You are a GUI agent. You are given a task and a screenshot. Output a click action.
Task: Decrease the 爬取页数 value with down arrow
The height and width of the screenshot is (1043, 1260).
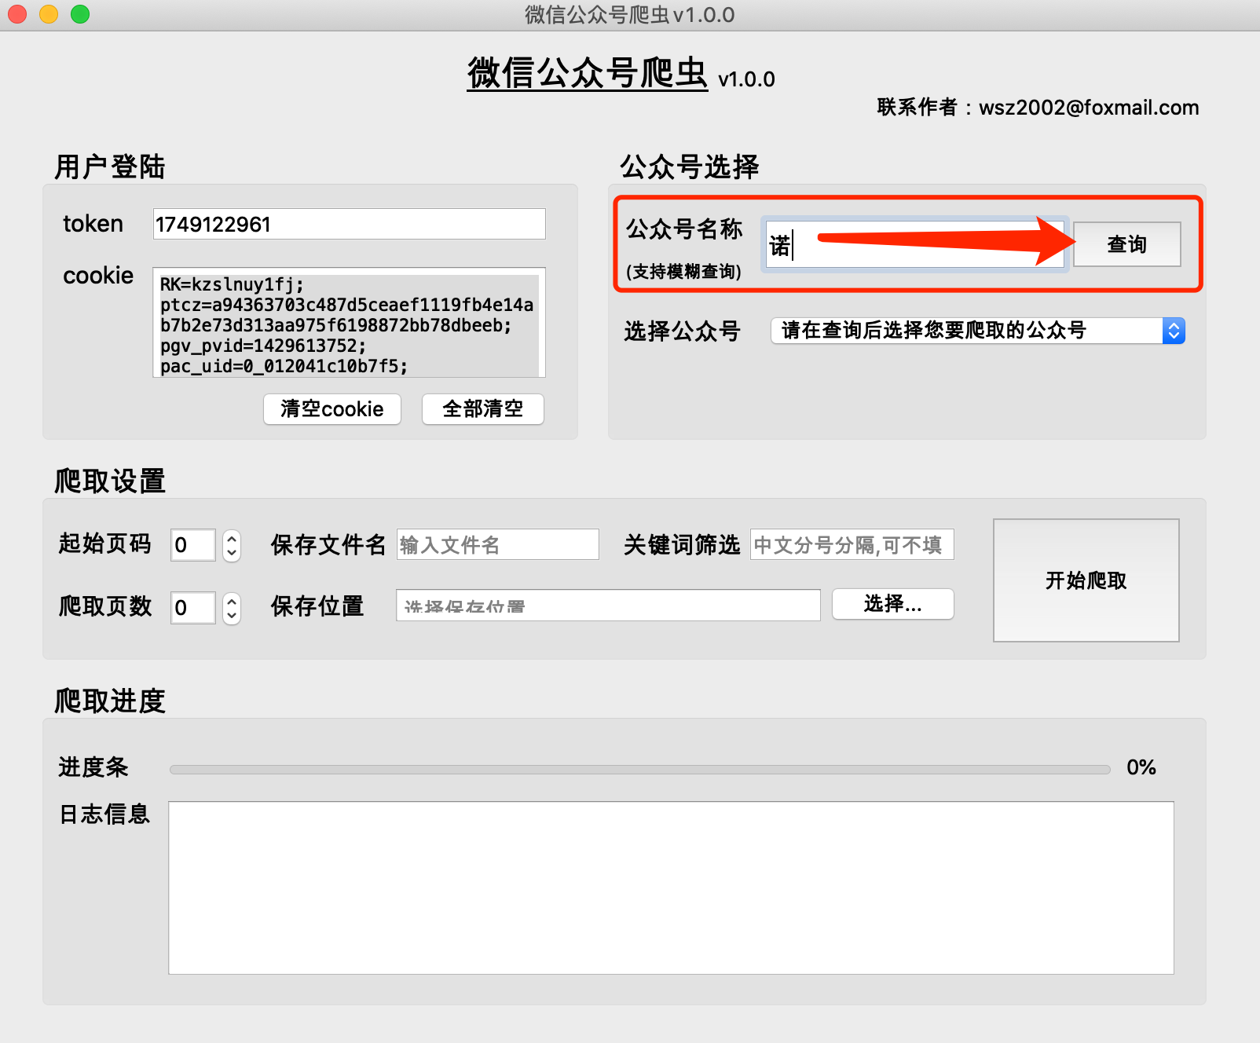(x=232, y=616)
